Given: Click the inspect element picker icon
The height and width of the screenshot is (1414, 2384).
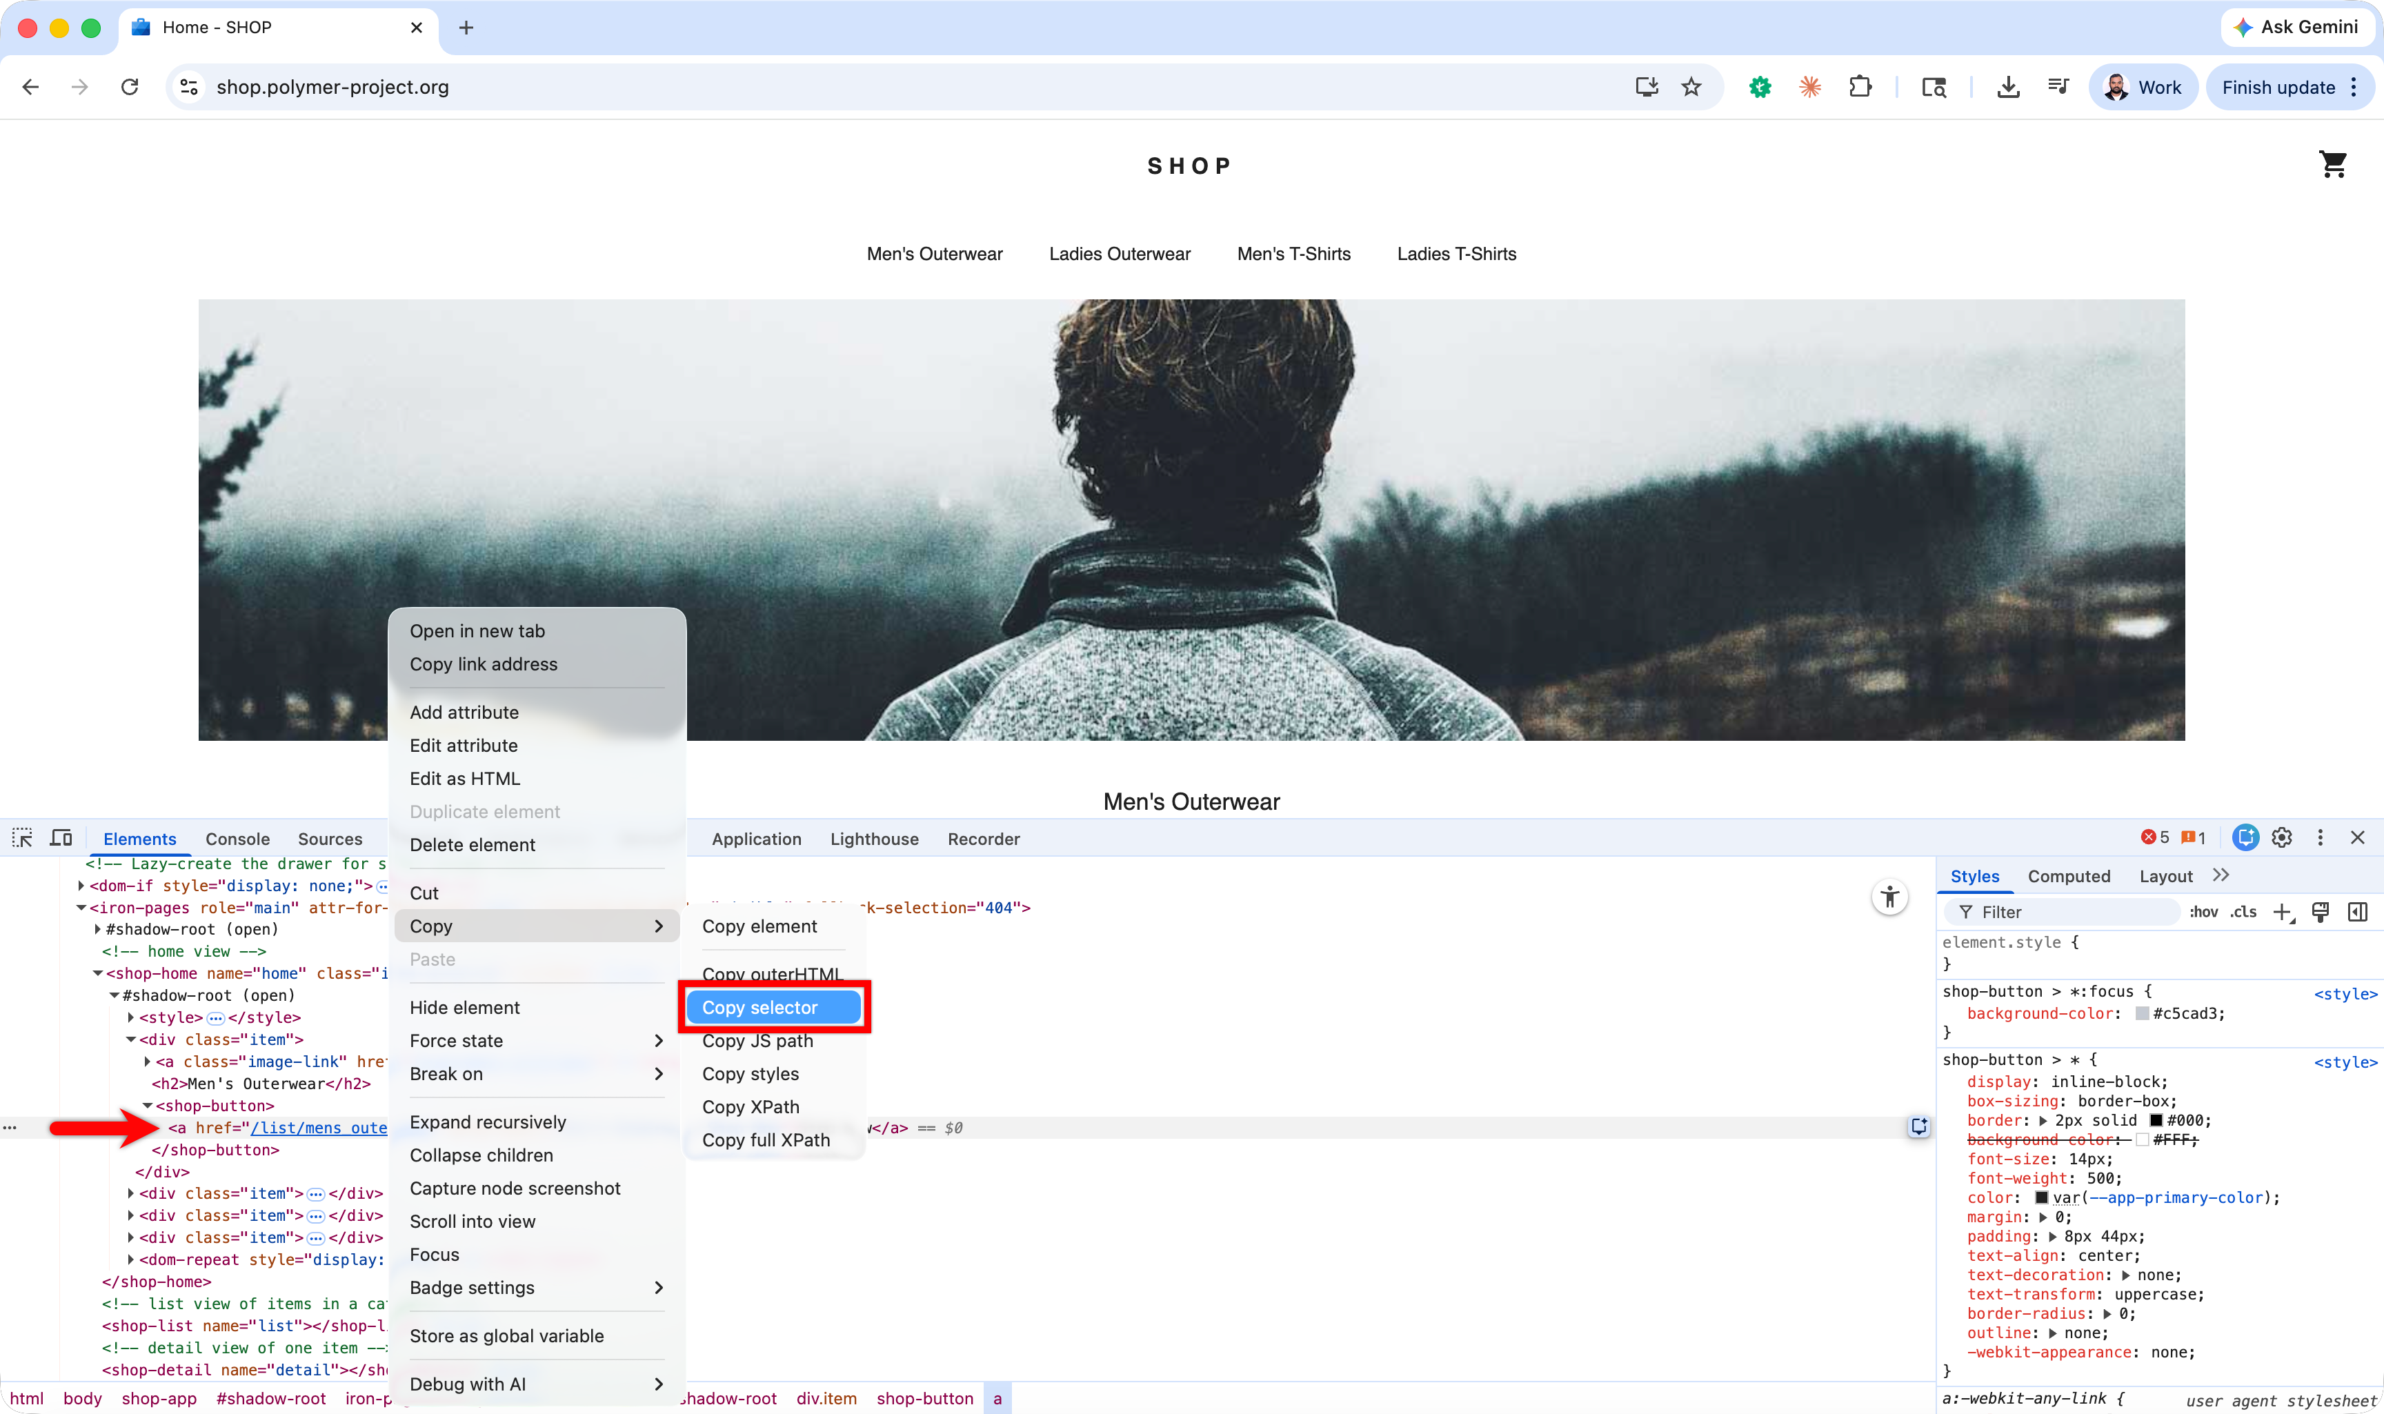Looking at the screenshot, I should pyautogui.click(x=22, y=837).
